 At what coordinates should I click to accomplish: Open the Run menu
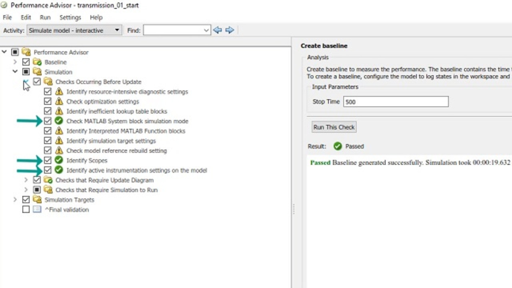tap(45, 18)
